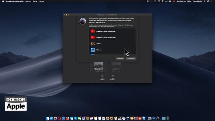
Task: Open Opera browser from the Dock
Action: (59, 118)
